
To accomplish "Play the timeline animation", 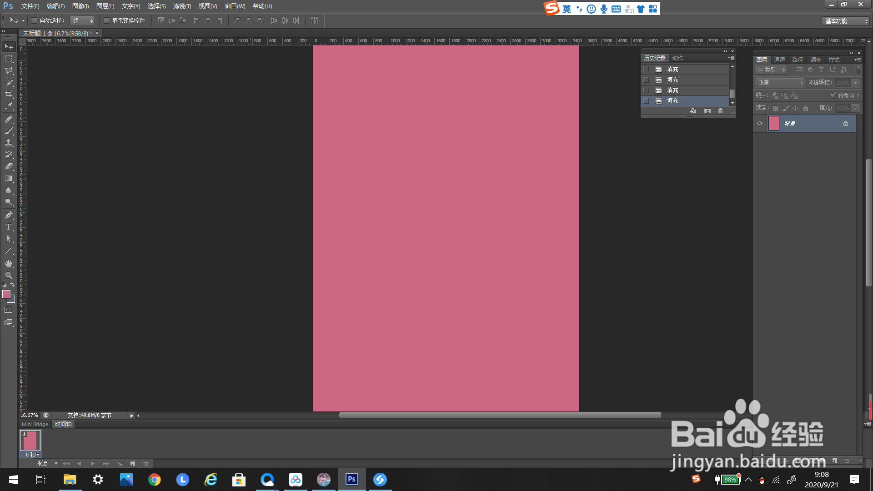I will (93, 464).
